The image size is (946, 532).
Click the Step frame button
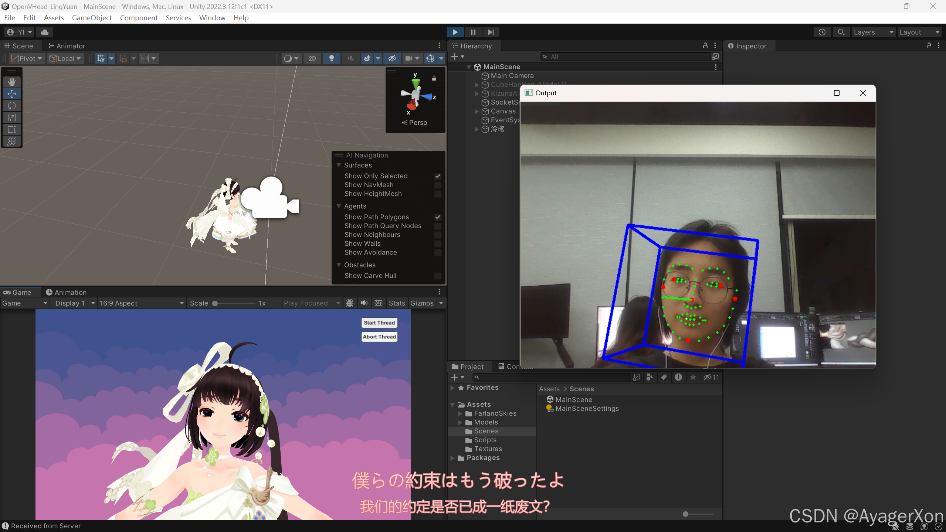(x=491, y=32)
